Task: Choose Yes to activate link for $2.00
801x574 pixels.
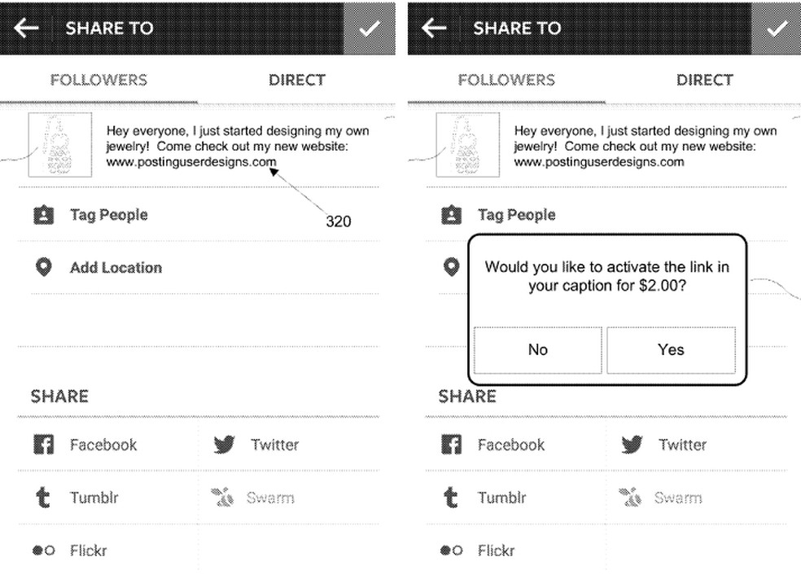Action: [x=672, y=350]
